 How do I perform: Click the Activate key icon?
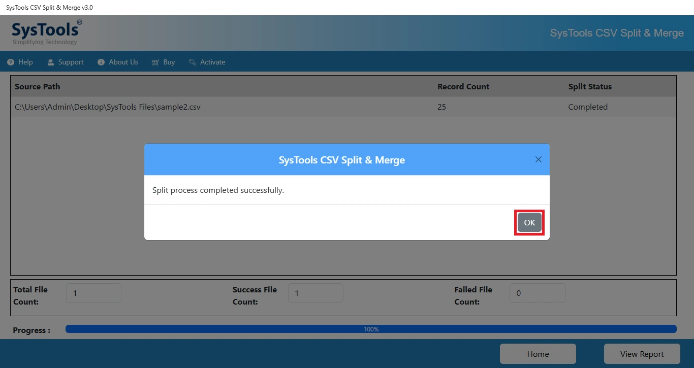point(193,62)
